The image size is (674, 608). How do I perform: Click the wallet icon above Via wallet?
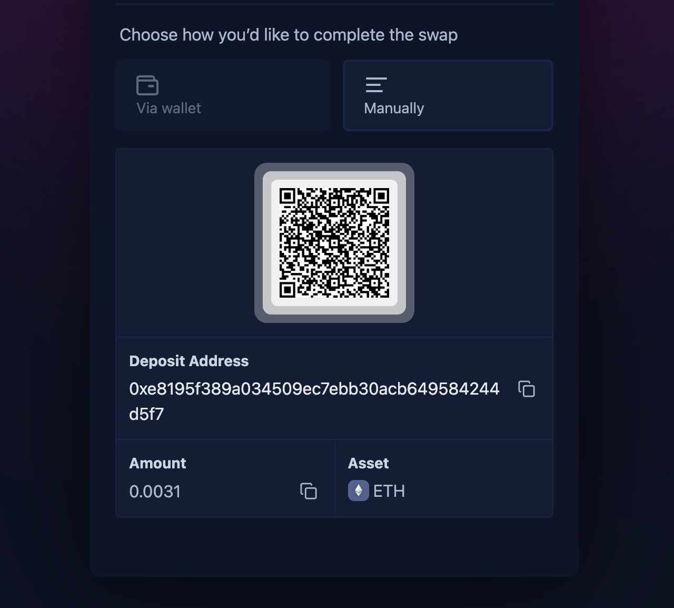tap(147, 85)
